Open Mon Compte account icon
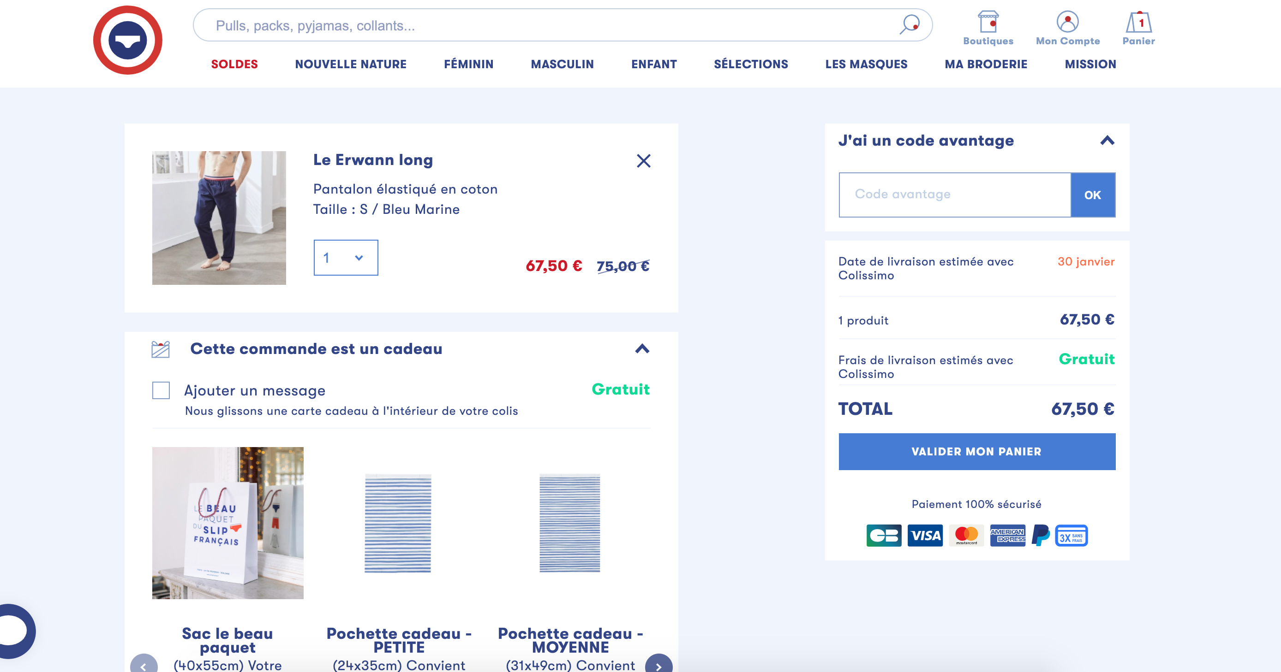This screenshot has height=672, width=1281. point(1068,28)
